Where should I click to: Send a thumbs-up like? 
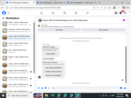(x=125, y=88)
